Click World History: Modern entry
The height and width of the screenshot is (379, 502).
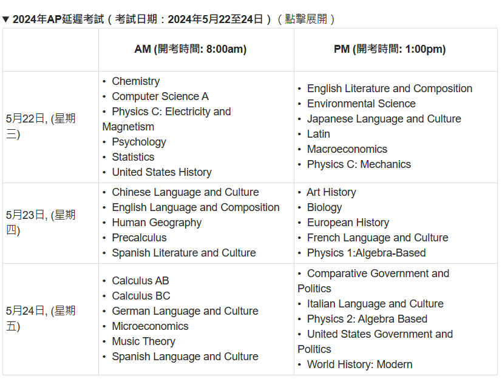coord(359,364)
